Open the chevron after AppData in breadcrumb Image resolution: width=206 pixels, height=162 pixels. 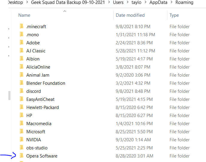click(171, 2)
